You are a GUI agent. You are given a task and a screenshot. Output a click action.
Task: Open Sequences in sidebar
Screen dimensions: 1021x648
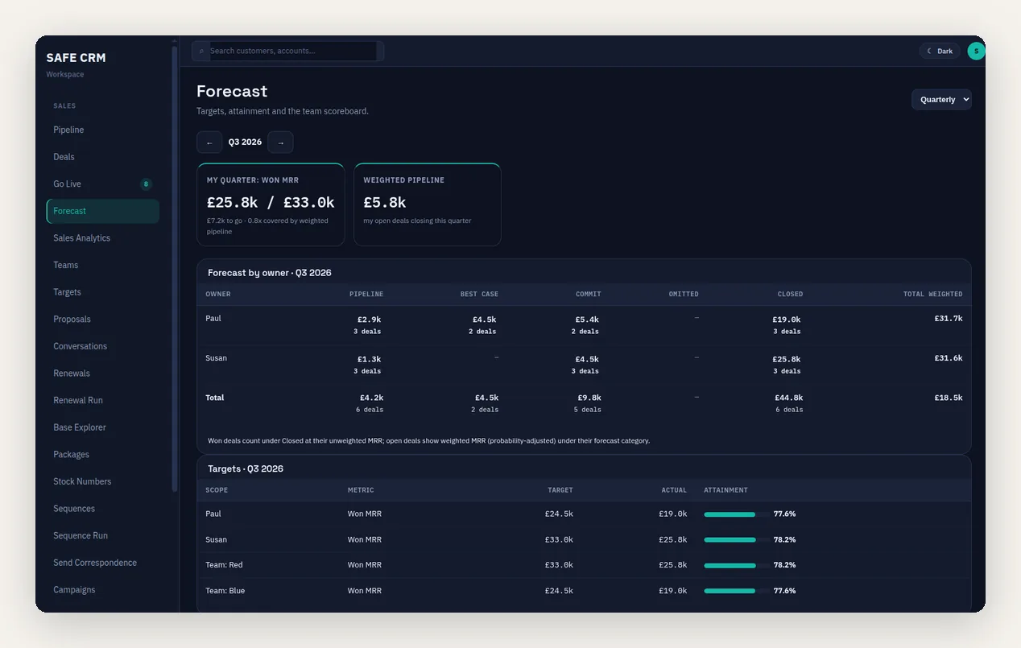(x=103, y=509)
